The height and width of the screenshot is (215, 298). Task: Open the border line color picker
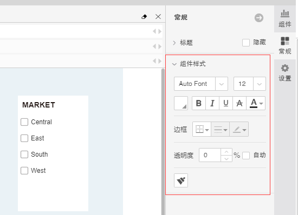click(239, 130)
